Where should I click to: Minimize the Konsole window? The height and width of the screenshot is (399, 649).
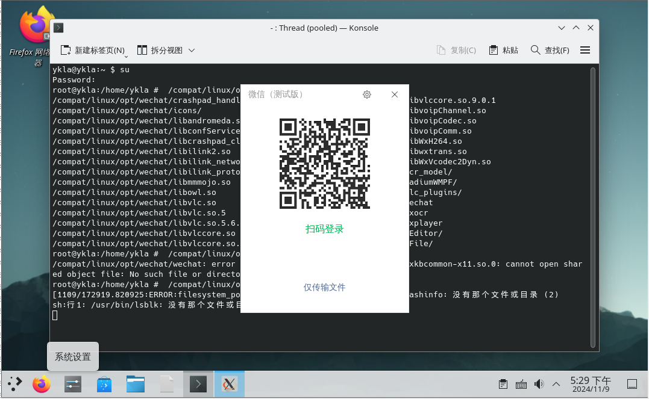pos(561,28)
